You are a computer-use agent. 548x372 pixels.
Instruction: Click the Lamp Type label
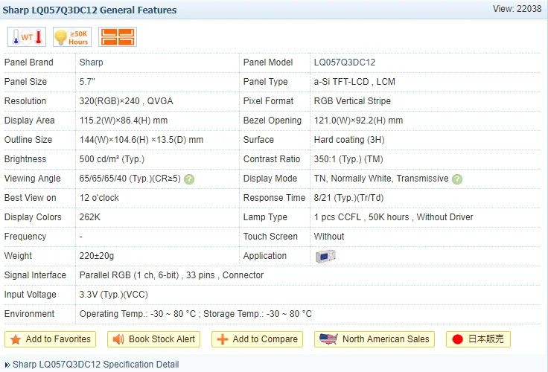click(x=265, y=217)
